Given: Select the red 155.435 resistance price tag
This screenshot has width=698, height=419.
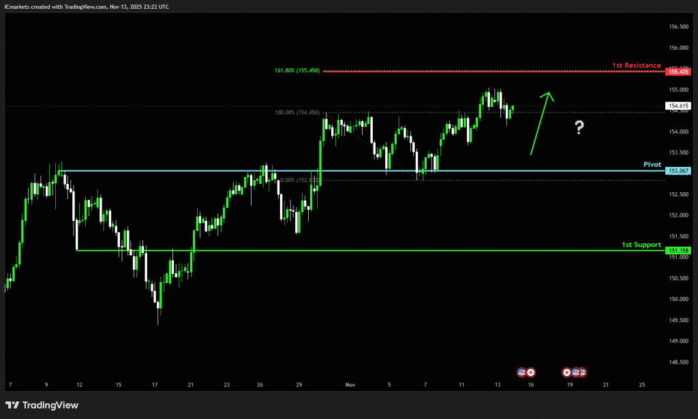Looking at the screenshot, I should pos(679,72).
